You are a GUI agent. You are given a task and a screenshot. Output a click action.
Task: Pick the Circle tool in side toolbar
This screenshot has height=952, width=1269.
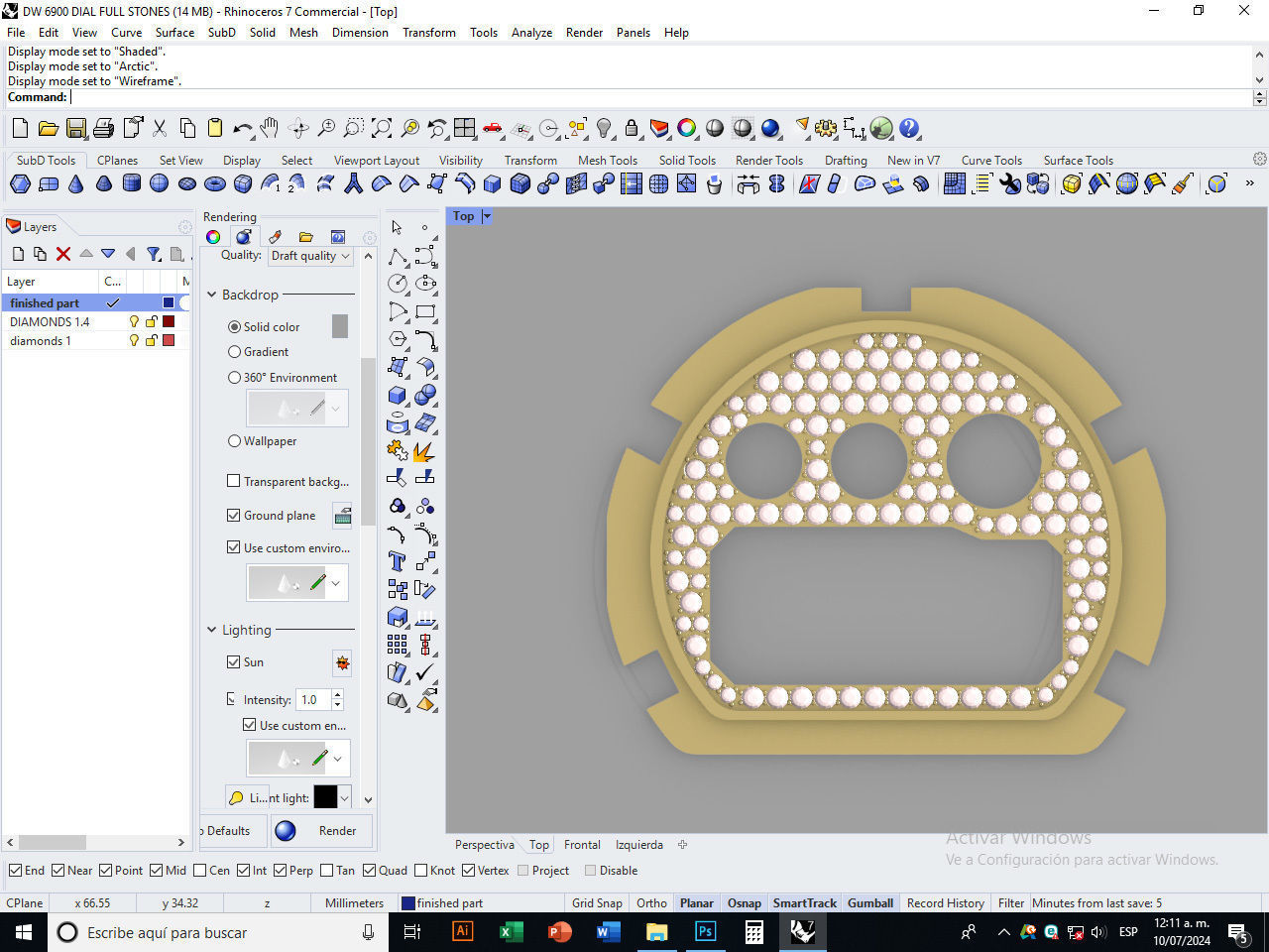398,284
